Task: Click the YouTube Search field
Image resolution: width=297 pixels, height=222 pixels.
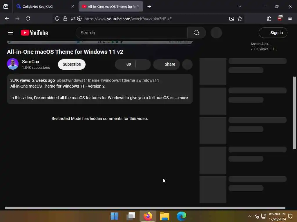Action: click(x=132, y=33)
